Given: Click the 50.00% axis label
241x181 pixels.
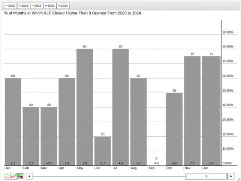Looking at the screenshot, I should [x=228, y=90].
